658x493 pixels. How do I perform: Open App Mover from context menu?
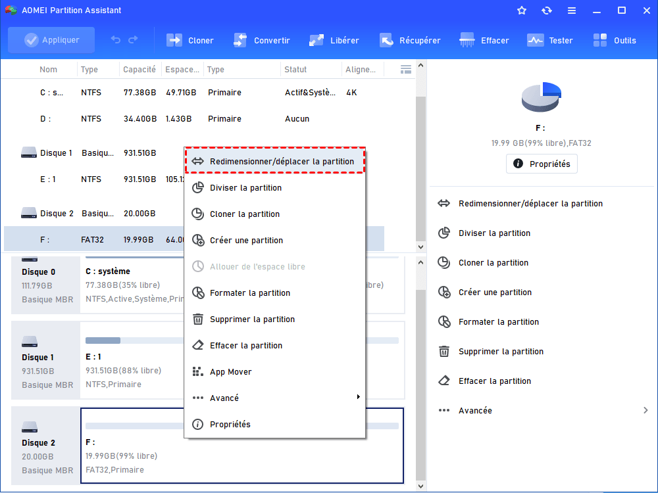tap(275, 372)
